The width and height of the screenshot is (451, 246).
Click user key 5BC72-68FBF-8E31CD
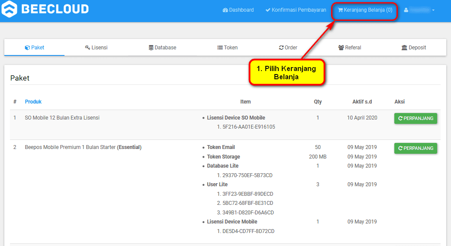[x=248, y=203]
